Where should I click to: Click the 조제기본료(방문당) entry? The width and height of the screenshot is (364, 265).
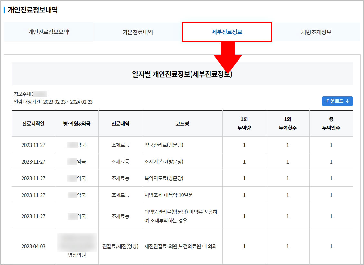pyautogui.click(x=182, y=161)
